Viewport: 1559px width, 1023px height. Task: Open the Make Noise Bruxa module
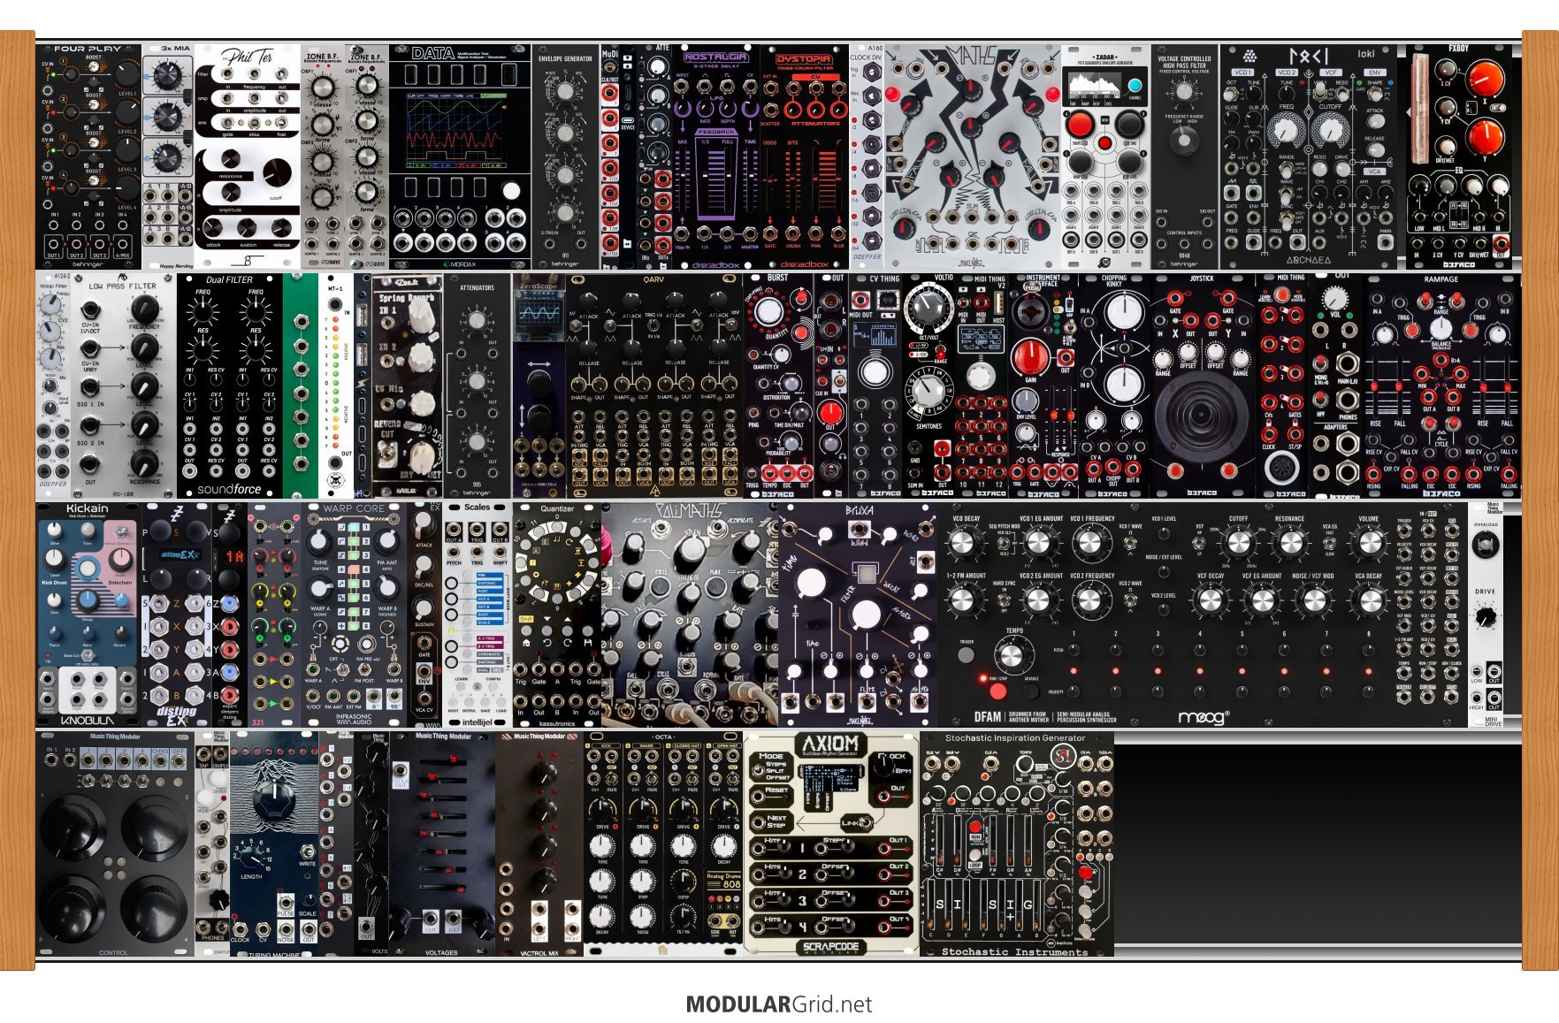(x=857, y=615)
